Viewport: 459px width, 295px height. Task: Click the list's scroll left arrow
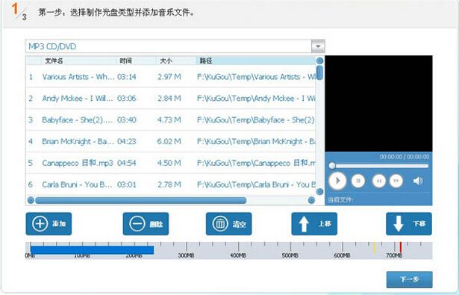point(31,200)
